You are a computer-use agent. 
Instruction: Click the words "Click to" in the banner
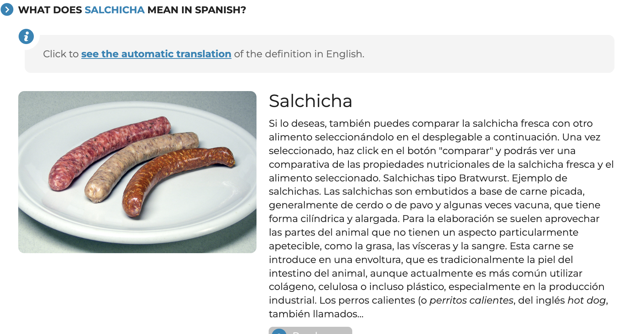pos(61,54)
